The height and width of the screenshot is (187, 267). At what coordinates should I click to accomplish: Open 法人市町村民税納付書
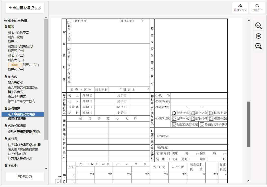point(23,149)
